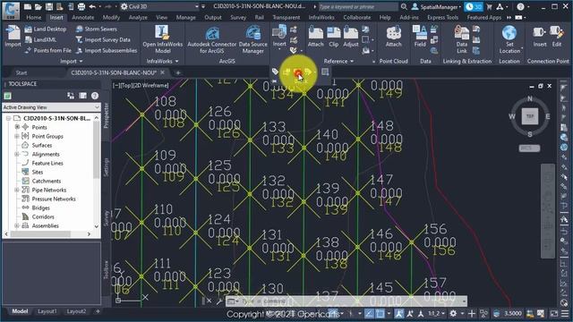Edit the Connection Point
The image size is (573, 322).
(557, 37)
